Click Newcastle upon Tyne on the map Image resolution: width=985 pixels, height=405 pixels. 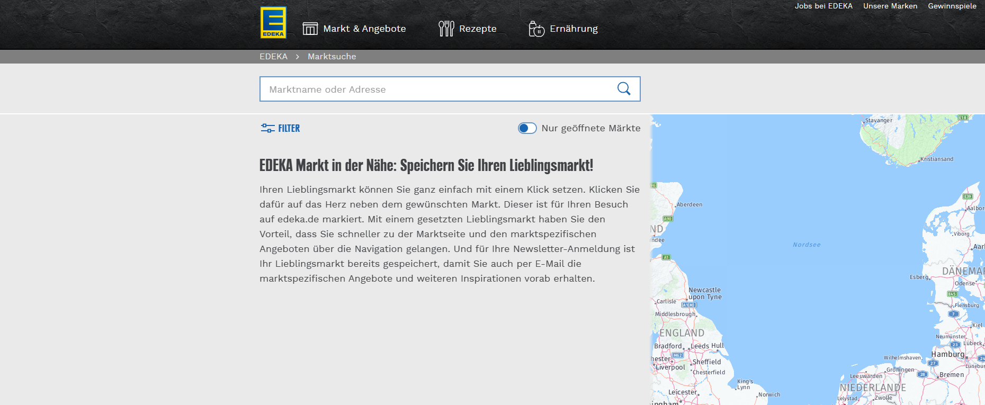pyautogui.click(x=705, y=293)
